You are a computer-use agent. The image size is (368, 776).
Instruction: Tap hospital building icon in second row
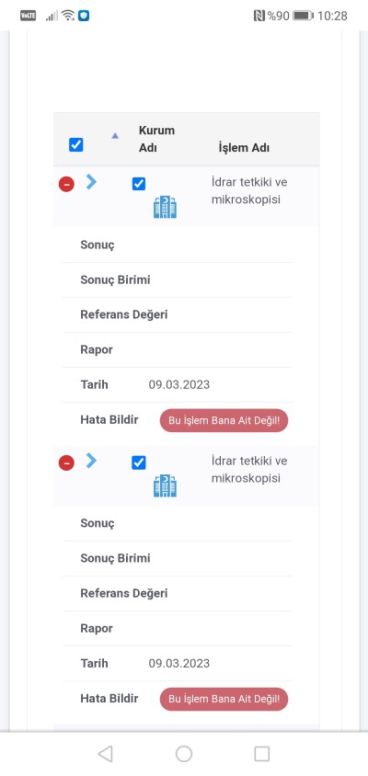pos(165,485)
